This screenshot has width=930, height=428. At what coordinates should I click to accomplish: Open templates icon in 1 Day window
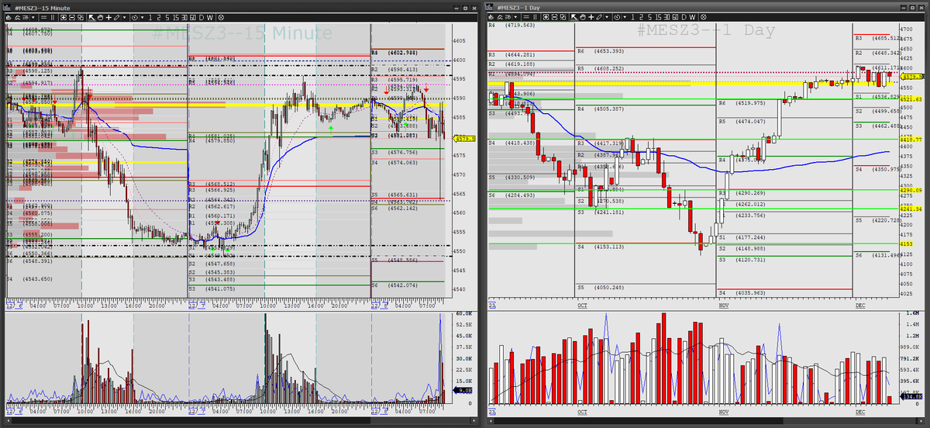coord(508,17)
